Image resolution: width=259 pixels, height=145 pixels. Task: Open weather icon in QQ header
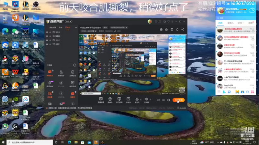(252, 10)
